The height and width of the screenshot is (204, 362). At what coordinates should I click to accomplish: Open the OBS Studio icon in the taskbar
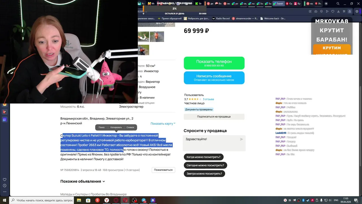(134, 200)
